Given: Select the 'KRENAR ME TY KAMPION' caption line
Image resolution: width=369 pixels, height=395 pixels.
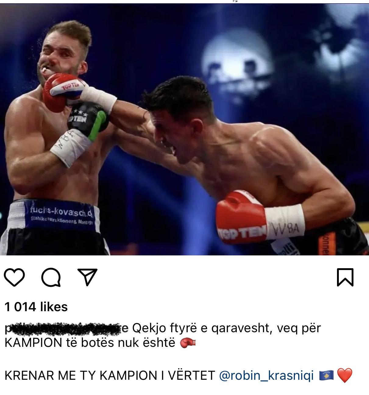Looking at the screenshot, I should click(x=110, y=375).
